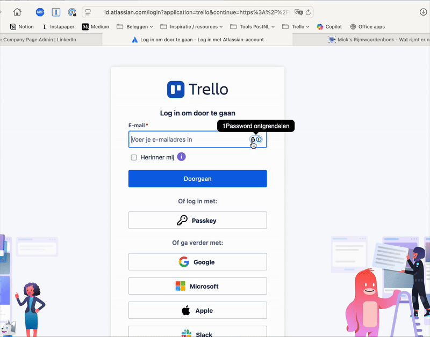Viewport: 430px width, 337px height.
Task: Click the translate icon in address bar
Action: [x=299, y=12]
